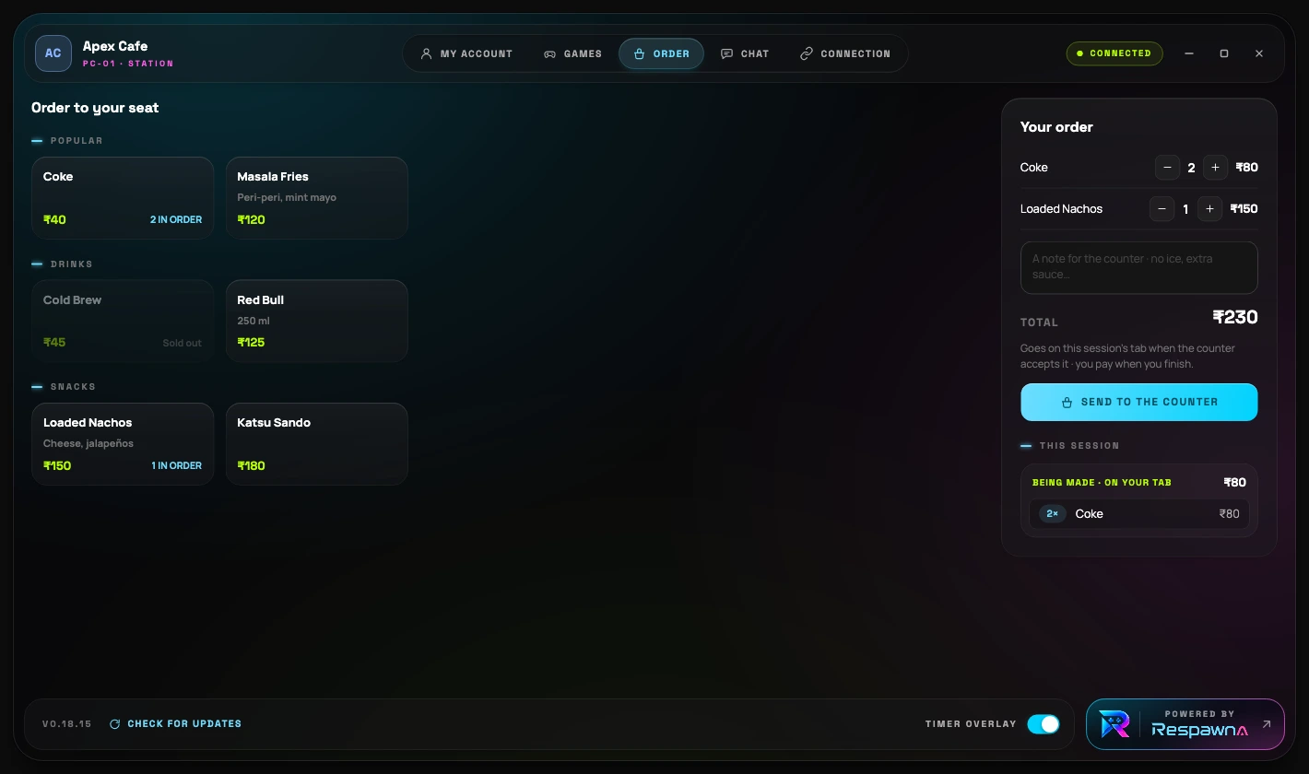Increase Loaded Nachos quantity with plus
Viewport: 1309px width, 774px height.
[x=1209, y=209]
